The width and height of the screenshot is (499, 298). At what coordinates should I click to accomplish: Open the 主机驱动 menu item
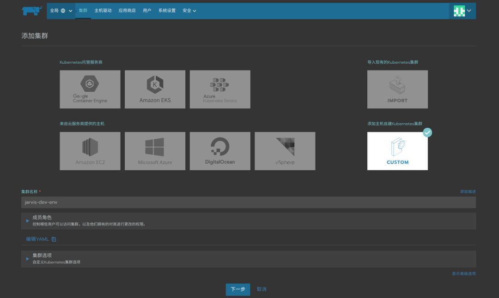103,11
